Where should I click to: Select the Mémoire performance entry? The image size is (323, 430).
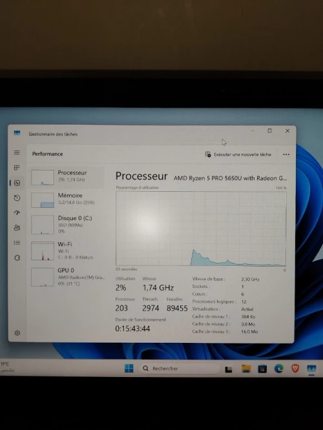(x=68, y=200)
